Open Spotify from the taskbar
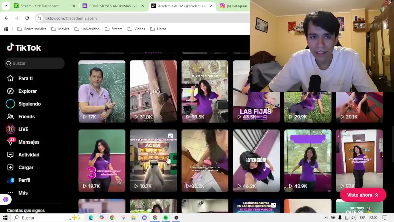 pos(166,218)
